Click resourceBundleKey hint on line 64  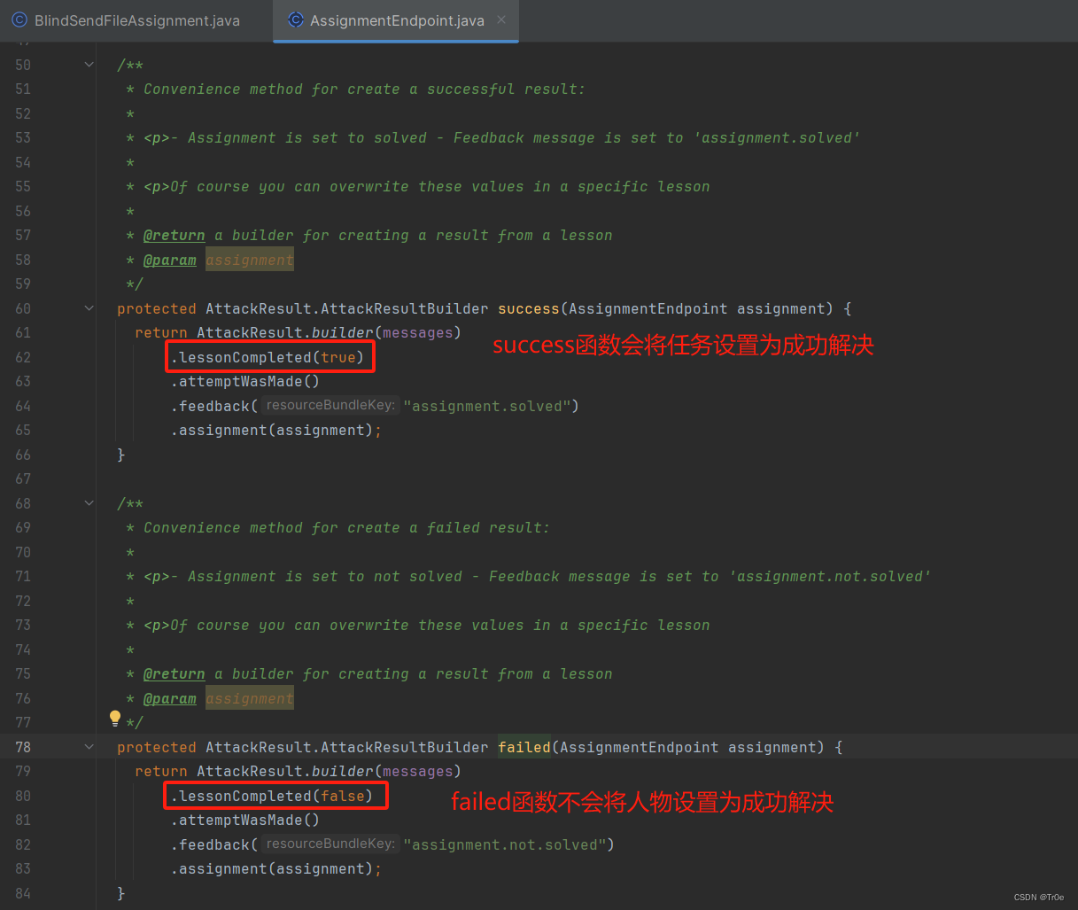tap(330, 405)
